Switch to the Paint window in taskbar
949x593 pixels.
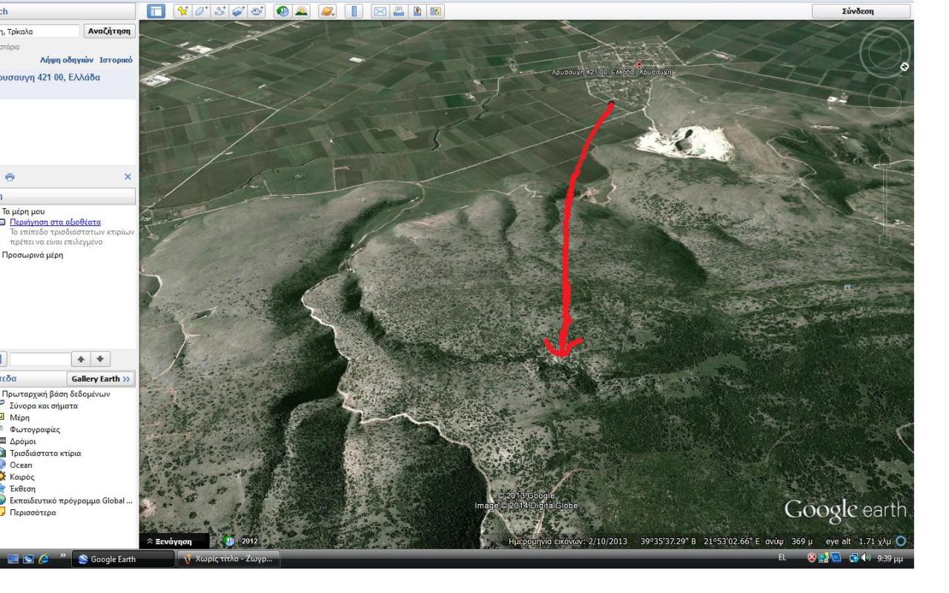point(227,560)
